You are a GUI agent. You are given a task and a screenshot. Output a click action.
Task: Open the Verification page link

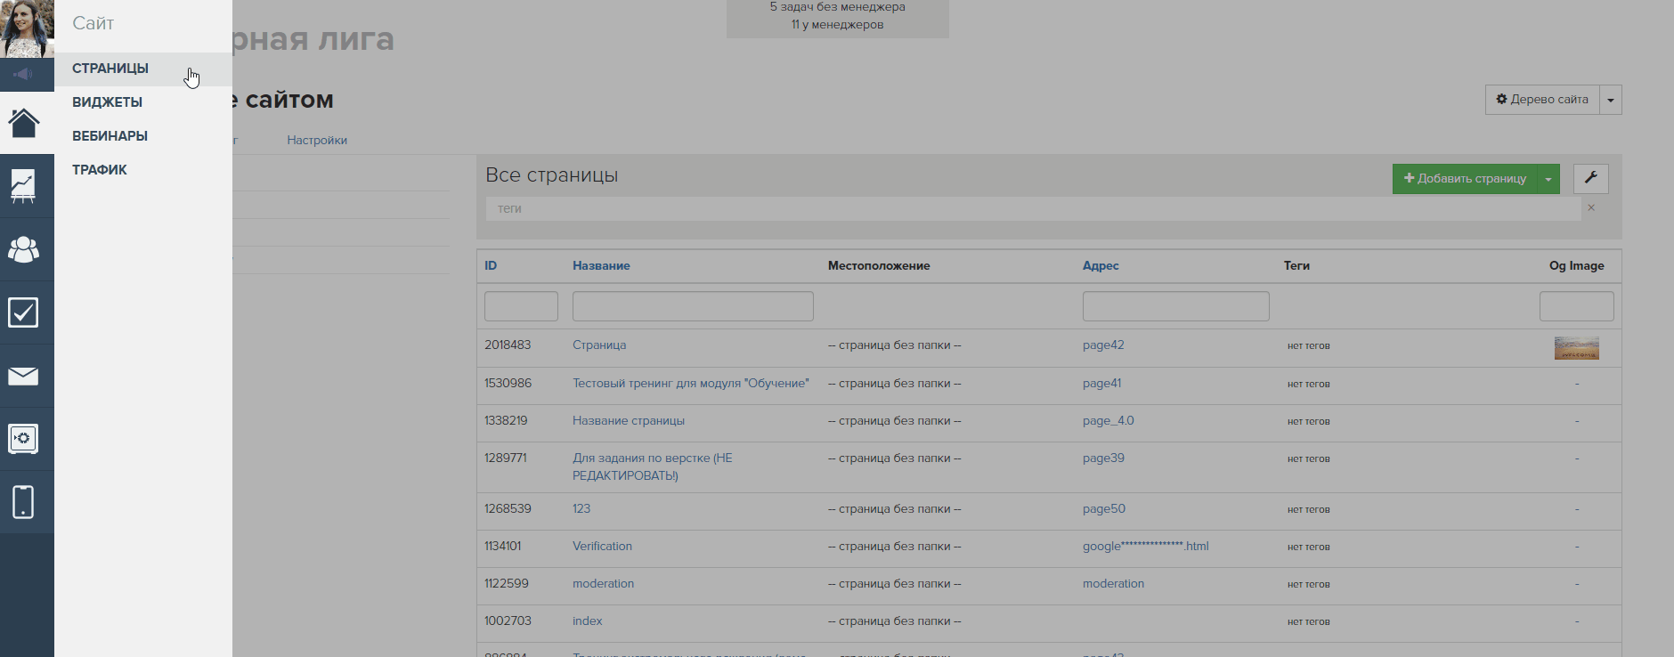coord(602,547)
